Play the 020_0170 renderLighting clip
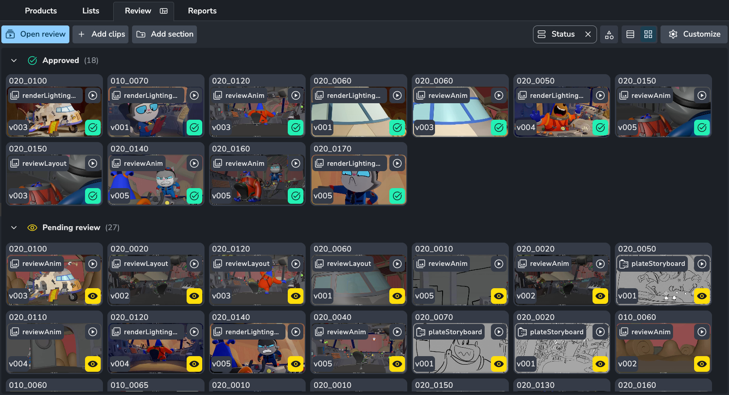 397,164
